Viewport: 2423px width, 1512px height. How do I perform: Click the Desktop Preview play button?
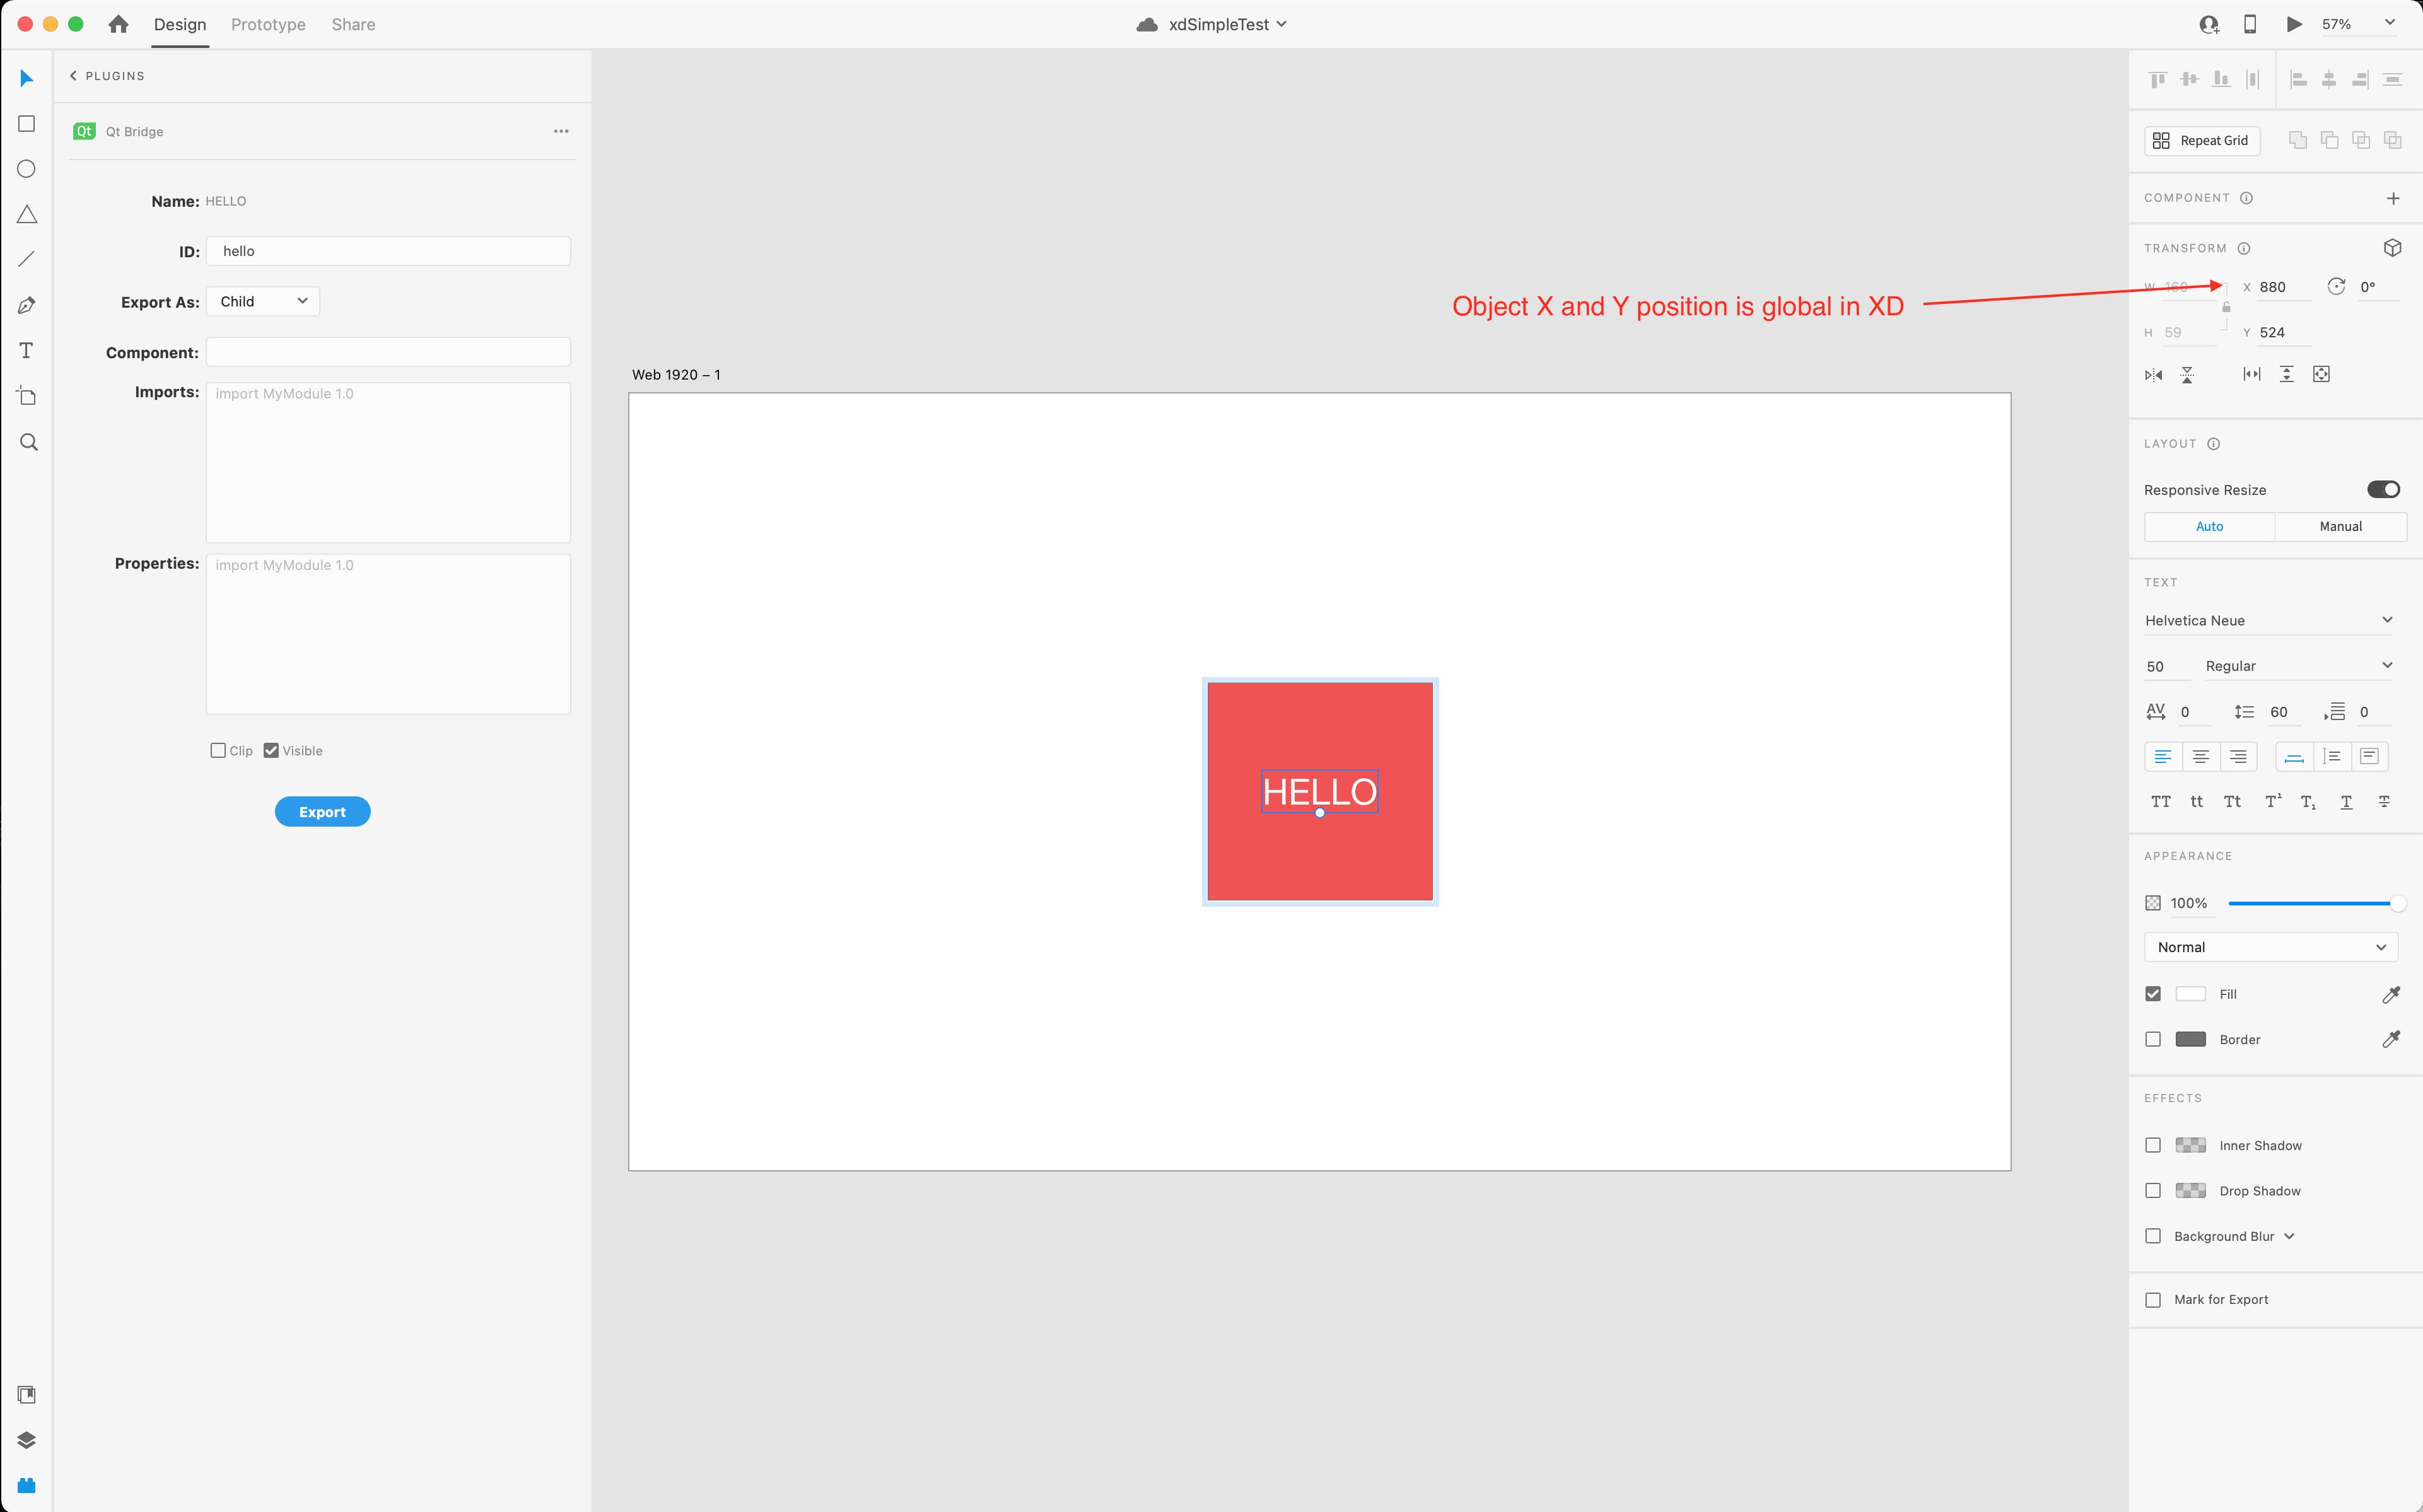coord(2294,24)
